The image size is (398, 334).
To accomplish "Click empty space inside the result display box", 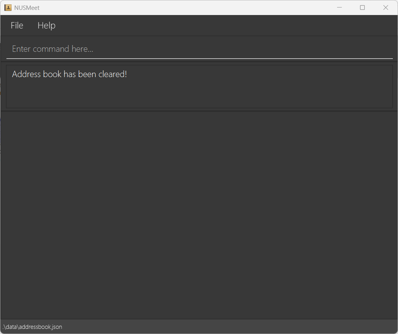I will click(237, 93).
